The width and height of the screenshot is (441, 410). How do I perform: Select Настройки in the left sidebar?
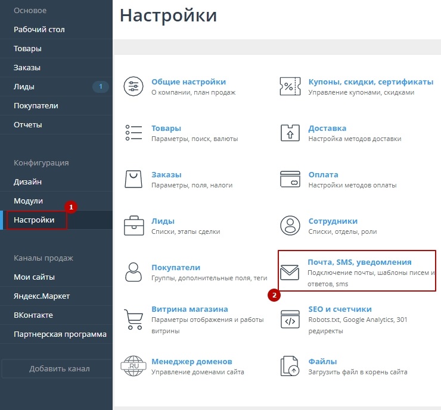pyautogui.click(x=34, y=220)
